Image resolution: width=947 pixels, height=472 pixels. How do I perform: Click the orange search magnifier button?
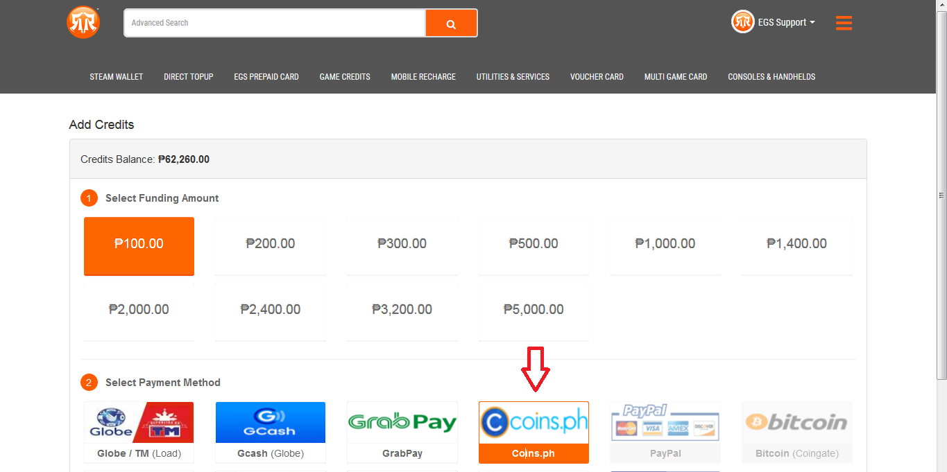pyautogui.click(x=451, y=24)
